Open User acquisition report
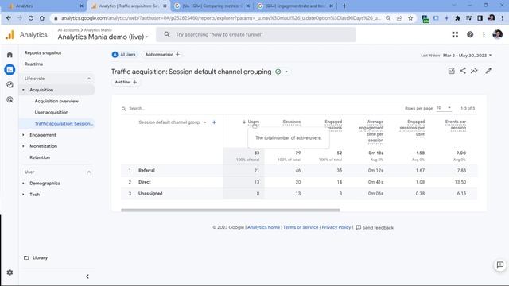 pyautogui.click(x=51, y=112)
